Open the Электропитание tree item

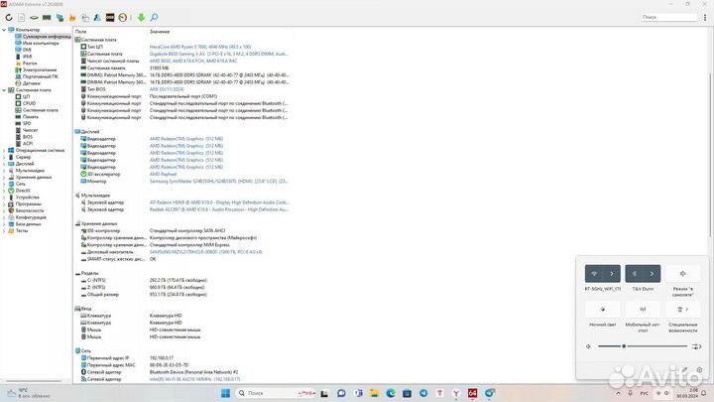pyautogui.click(x=40, y=69)
